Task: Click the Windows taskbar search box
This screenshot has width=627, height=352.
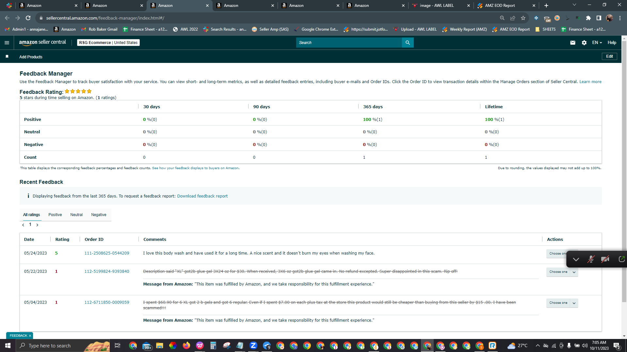Action: pos(63,345)
